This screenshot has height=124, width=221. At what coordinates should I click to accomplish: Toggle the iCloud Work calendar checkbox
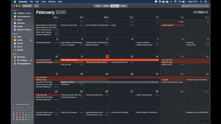coord(14,37)
